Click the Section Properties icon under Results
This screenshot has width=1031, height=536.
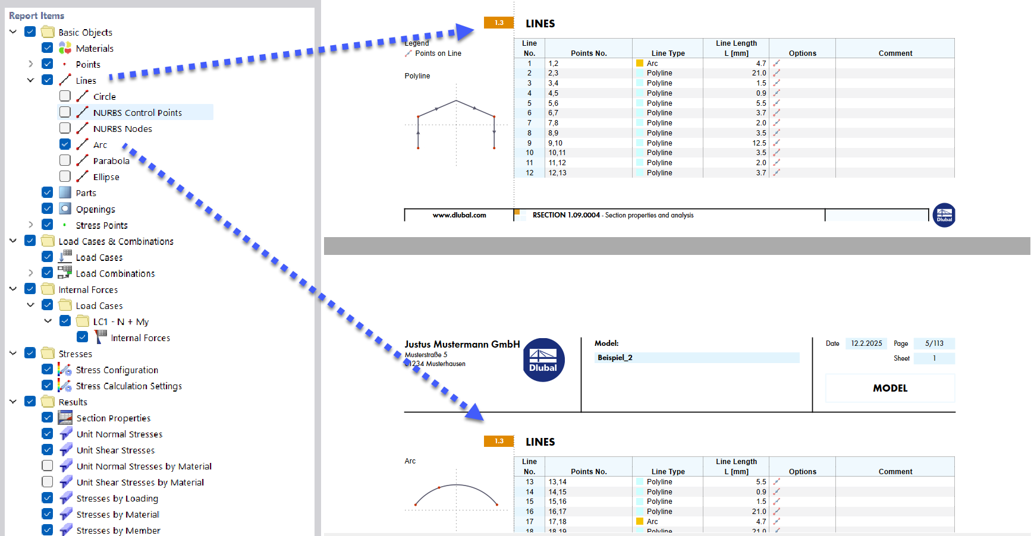pyautogui.click(x=64, y=418)
